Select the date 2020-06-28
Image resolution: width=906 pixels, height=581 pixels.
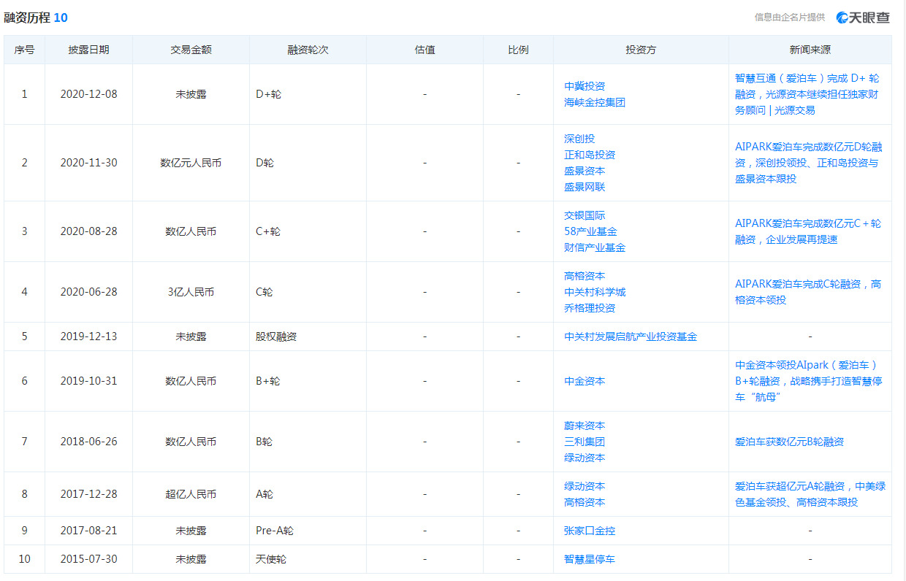pos(88,292)
